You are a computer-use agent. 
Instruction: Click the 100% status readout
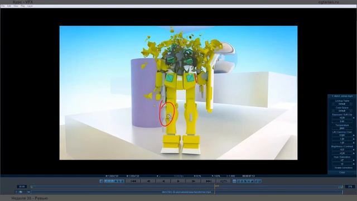click(x=216, y=176)
